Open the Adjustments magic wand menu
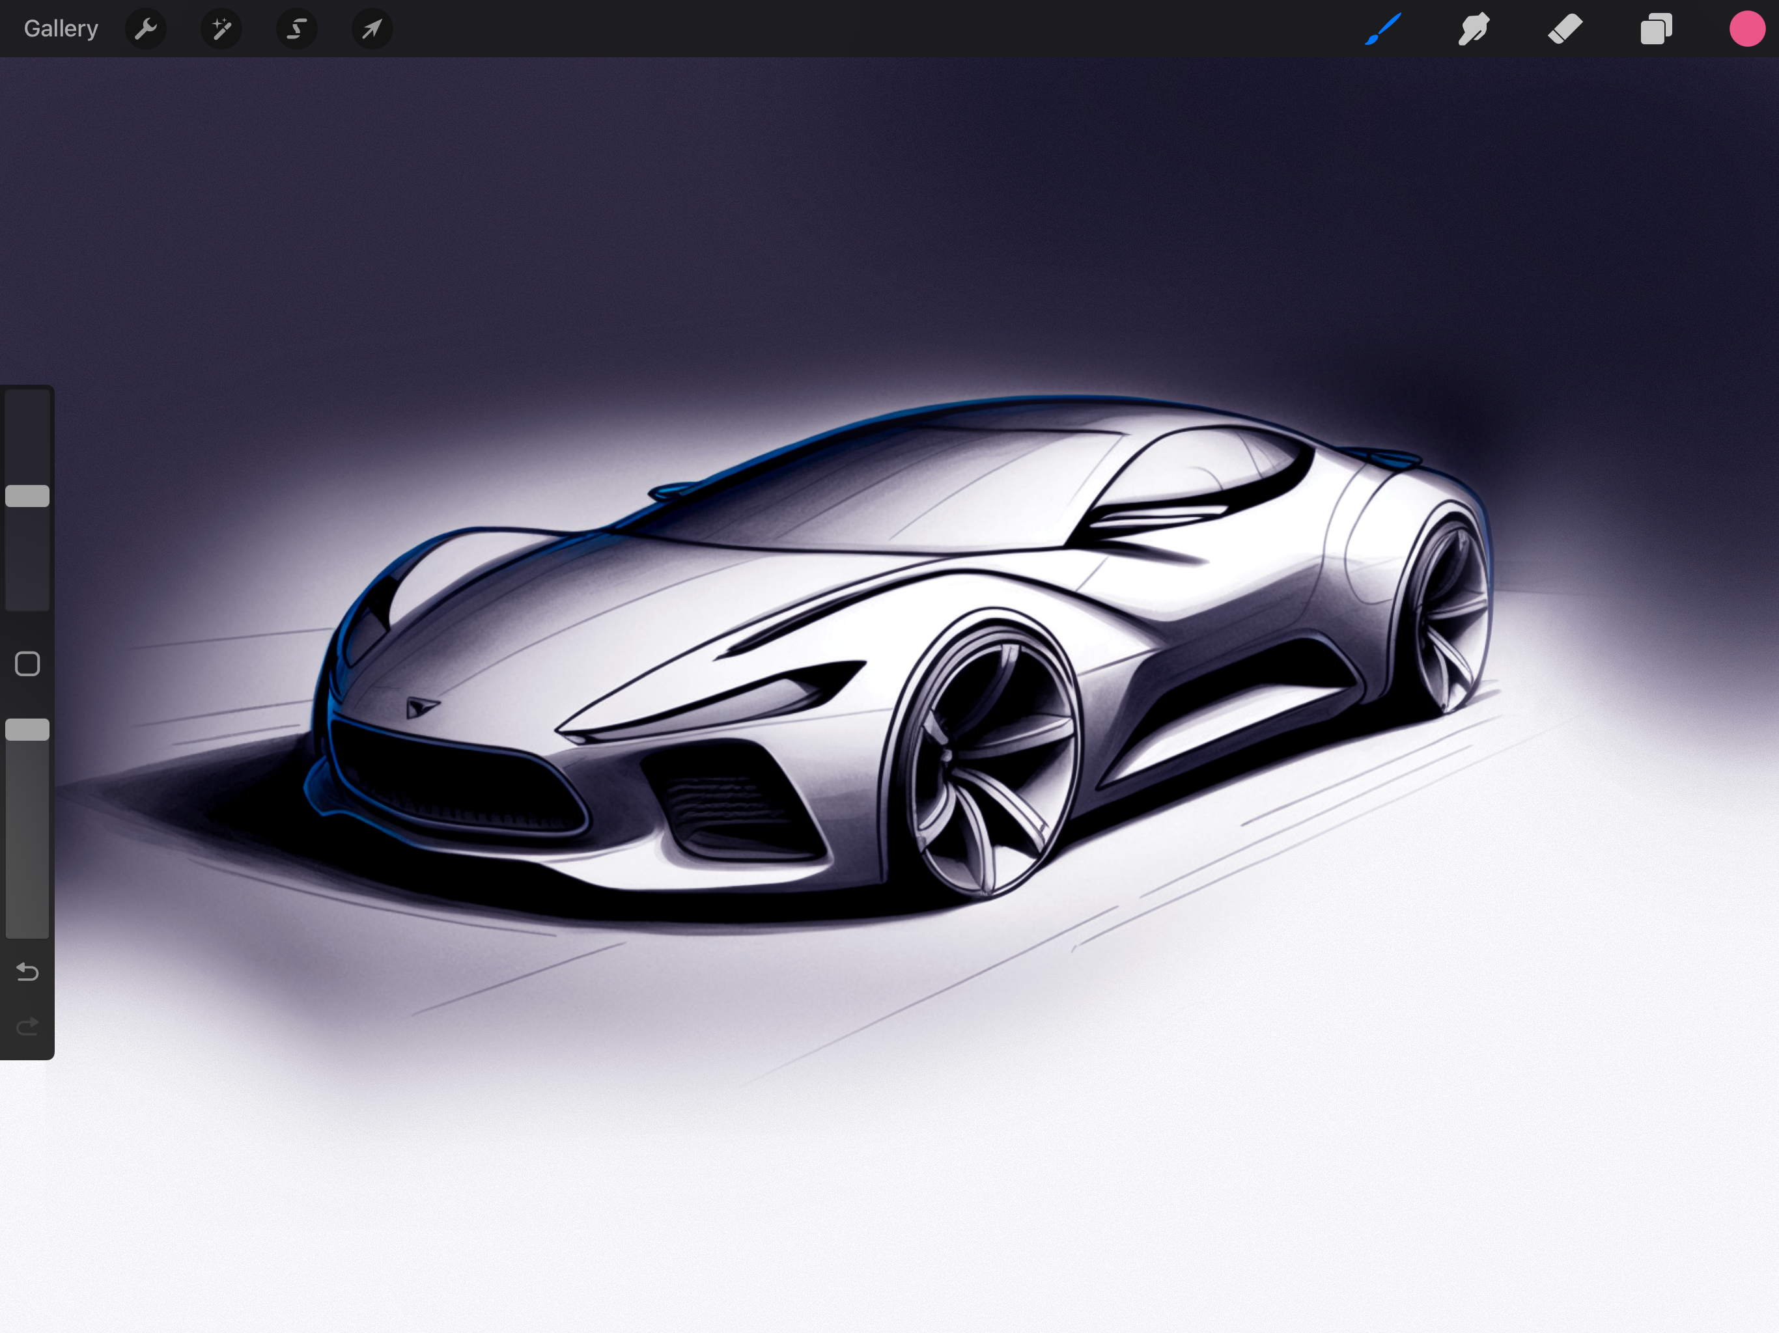This screenshot has width=1779, height=1333. pyautogui.click(x=221, y=28)
